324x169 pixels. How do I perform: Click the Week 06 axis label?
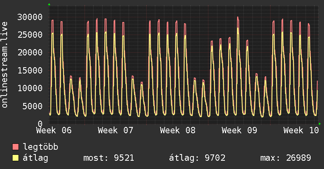click(x=54, y=130)
